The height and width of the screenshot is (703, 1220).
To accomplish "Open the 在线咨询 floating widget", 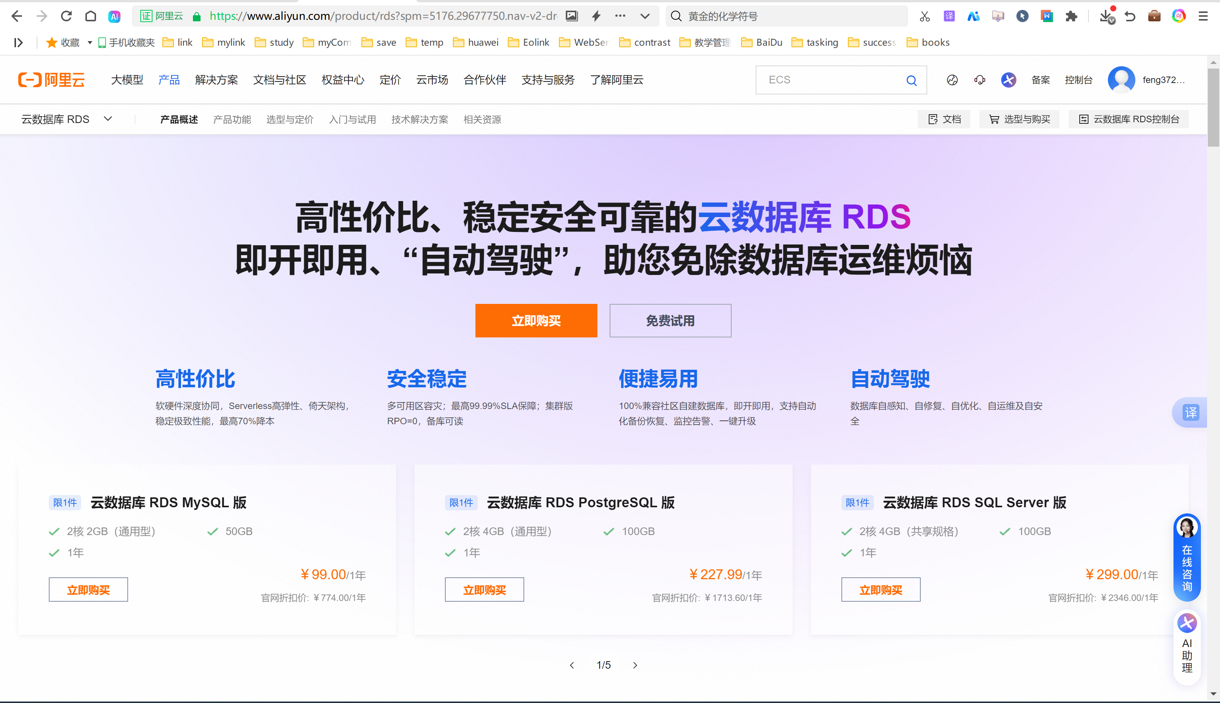I will [x=1187, y=558].
